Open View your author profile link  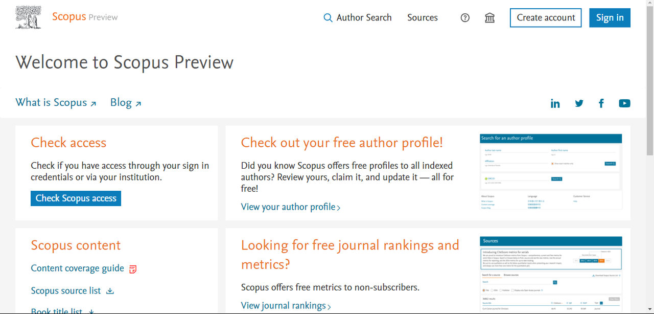(x=291, y=207)
